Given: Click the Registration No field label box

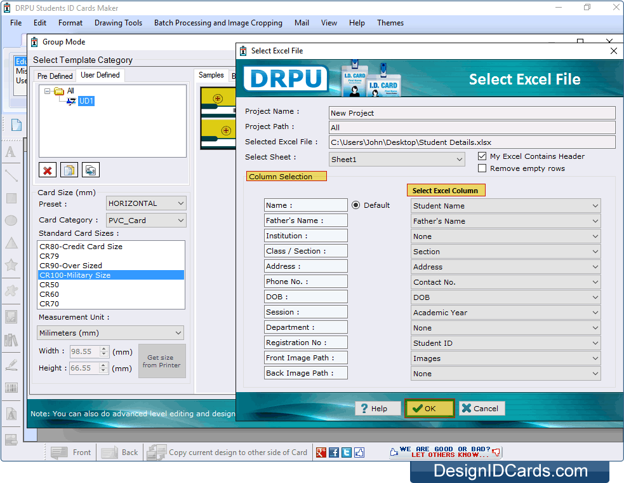Looking at the screenshot, I should point(305,343).
